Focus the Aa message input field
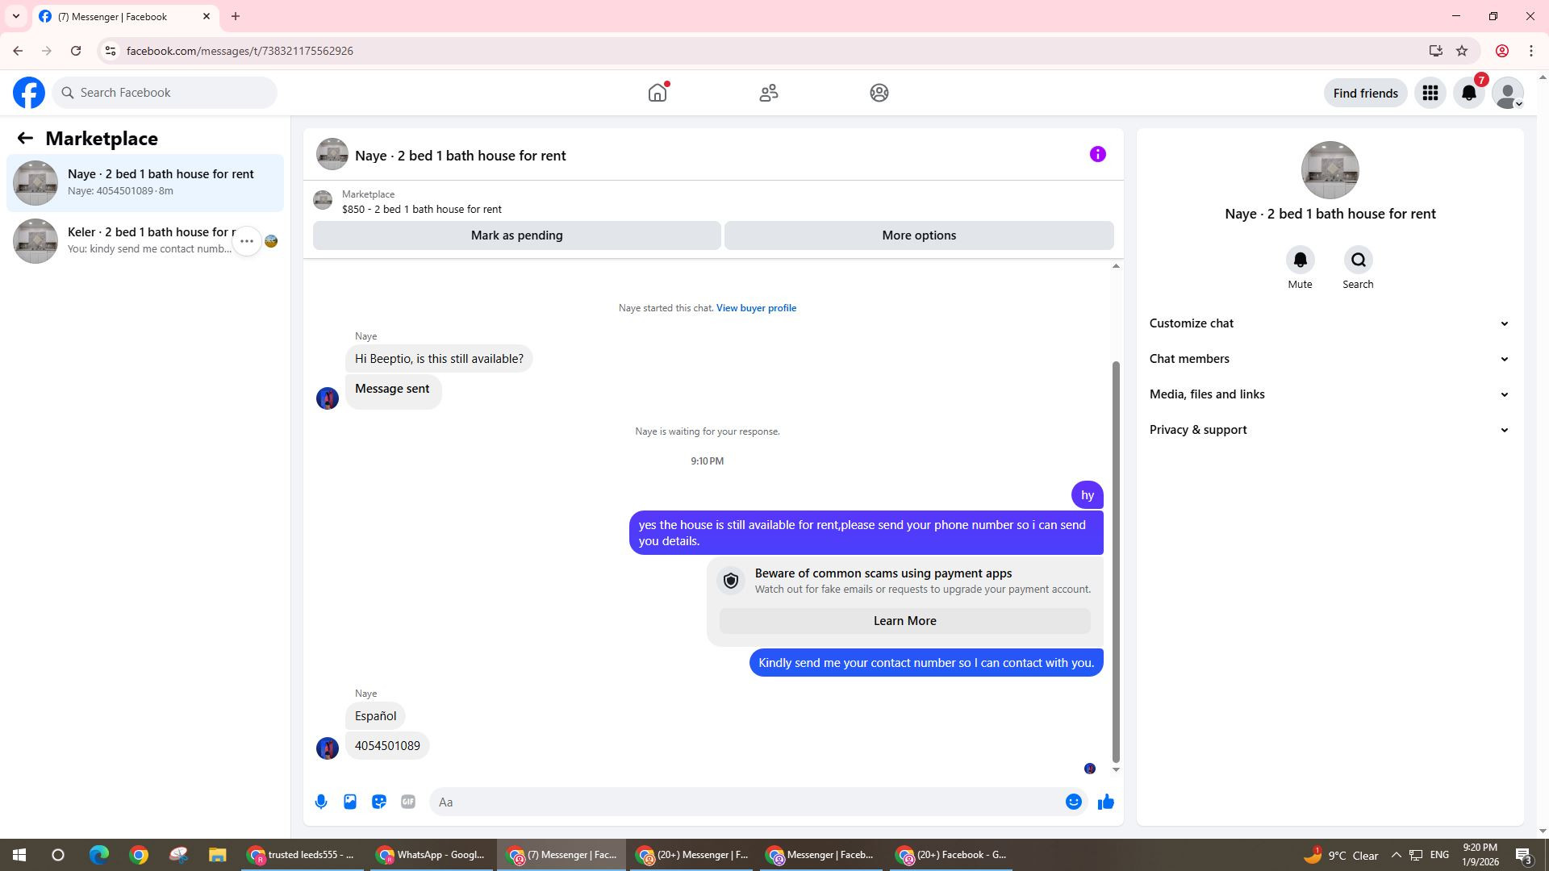Image resolution: width=1549 pixels, height=871 pixels. coord(746,802)
